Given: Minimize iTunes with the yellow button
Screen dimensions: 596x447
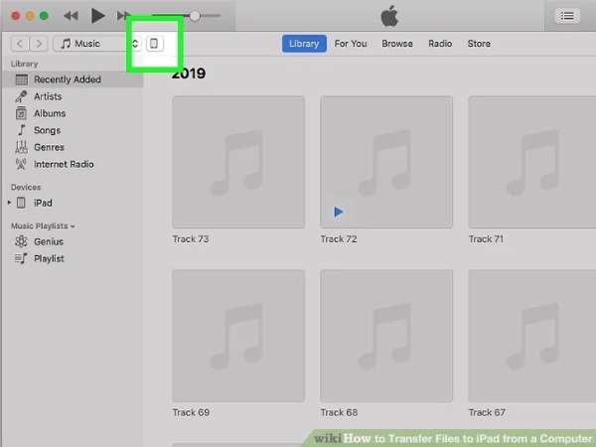Looking at the screenshot, I should click(30, 16).
